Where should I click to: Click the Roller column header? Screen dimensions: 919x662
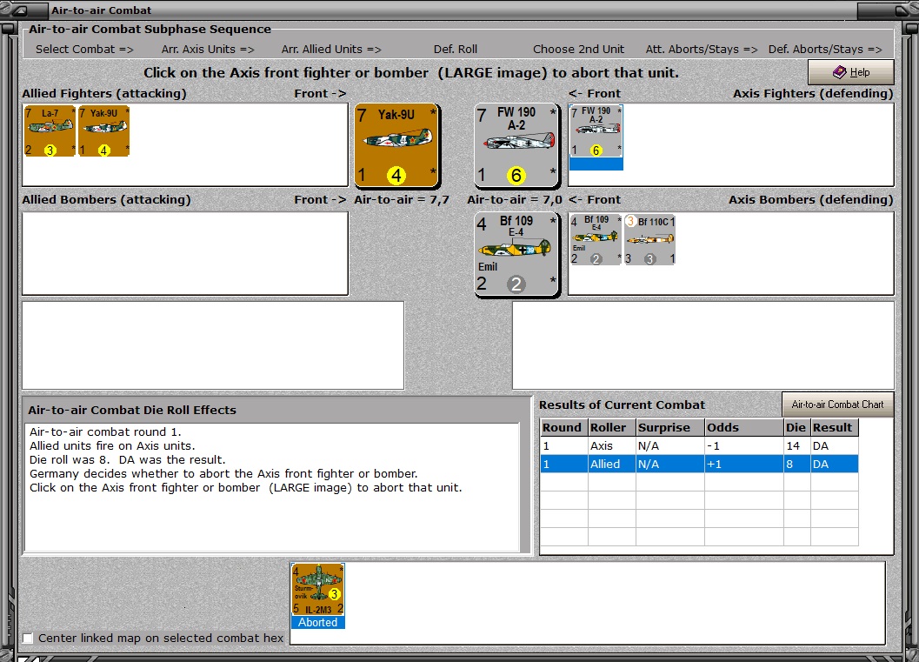click(x=612, y=427)
